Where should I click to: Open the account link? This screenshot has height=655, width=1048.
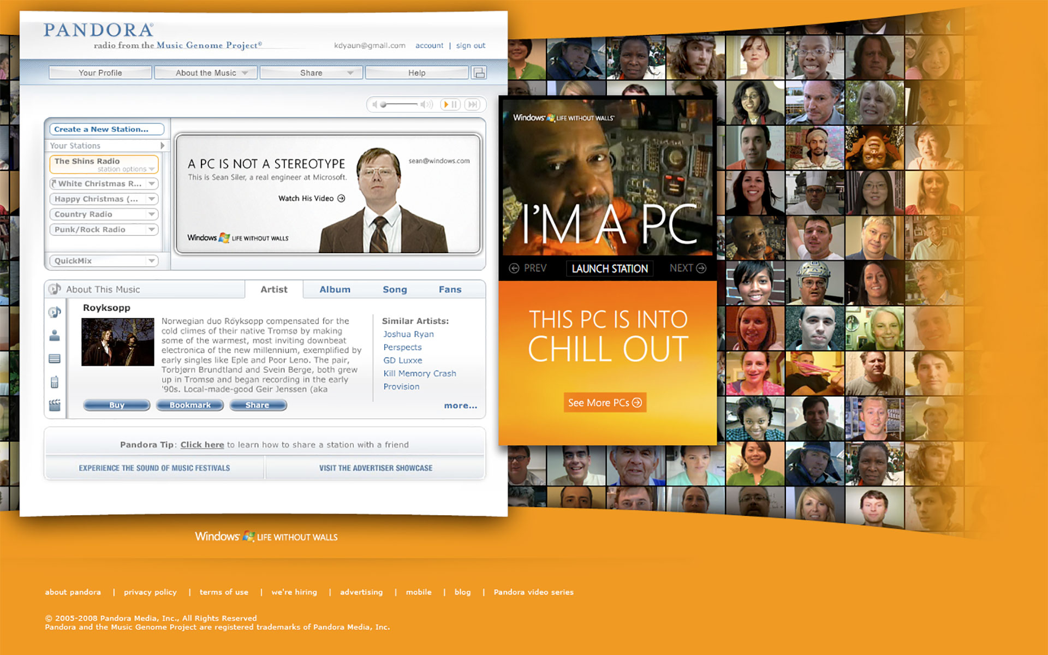pos(429,45)
